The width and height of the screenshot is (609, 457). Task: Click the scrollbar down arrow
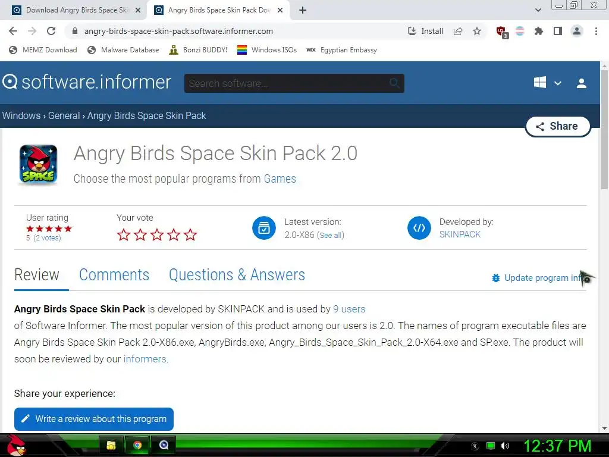pyautogui.click(x=604, y=428)
